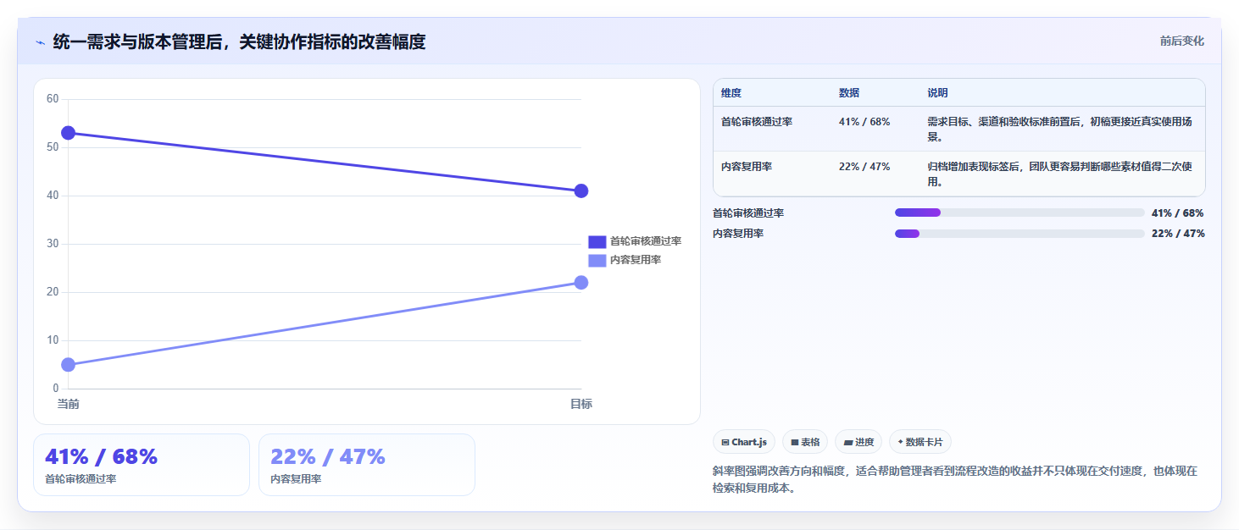
Task: Click the 目标 x-axis label
Action: point(581,404)
